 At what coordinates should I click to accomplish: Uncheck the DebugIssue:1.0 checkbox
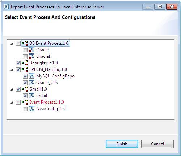18,63
